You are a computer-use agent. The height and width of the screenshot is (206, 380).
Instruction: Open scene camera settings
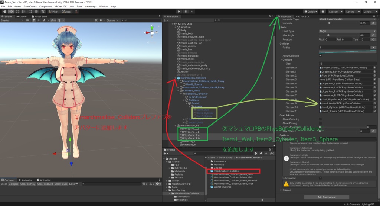pos(101,20)
